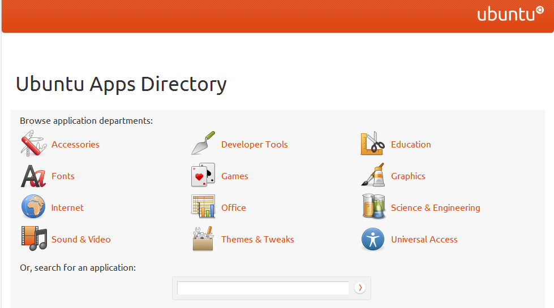Browse the Graphics department link

pos(408,176)
